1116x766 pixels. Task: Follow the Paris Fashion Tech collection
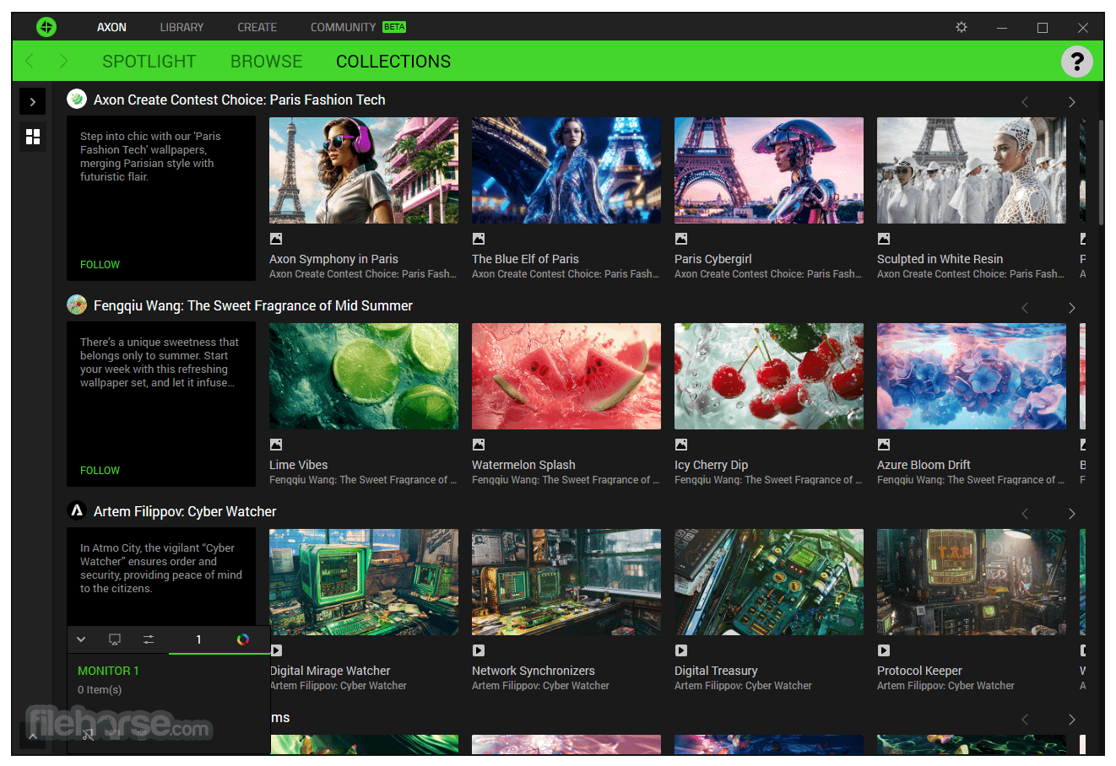[x=100, y=265]
